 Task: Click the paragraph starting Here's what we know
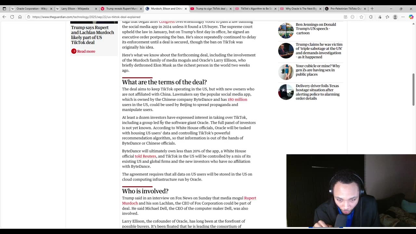pos(189,63)
